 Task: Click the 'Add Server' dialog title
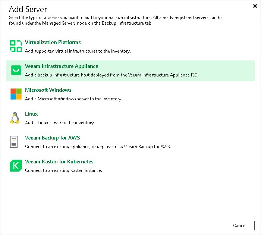pos(28,9)
